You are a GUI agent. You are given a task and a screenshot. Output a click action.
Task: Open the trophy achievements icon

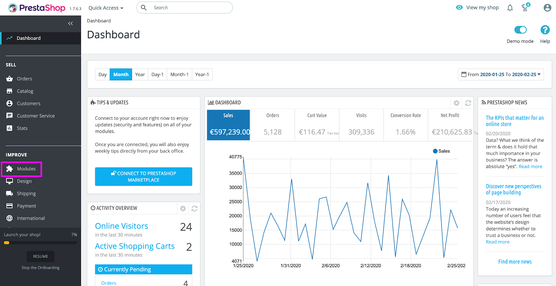click(525, 8)
